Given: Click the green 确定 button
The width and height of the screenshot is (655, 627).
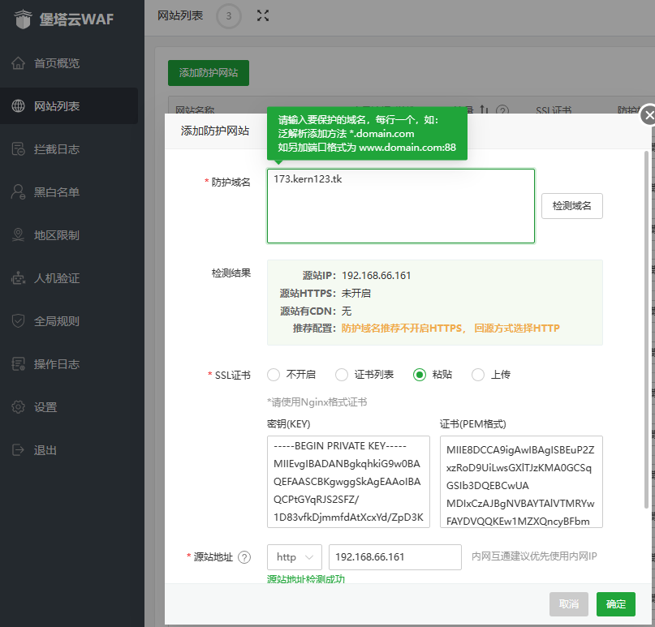Looking at the screenshot, I should point(616,604).
